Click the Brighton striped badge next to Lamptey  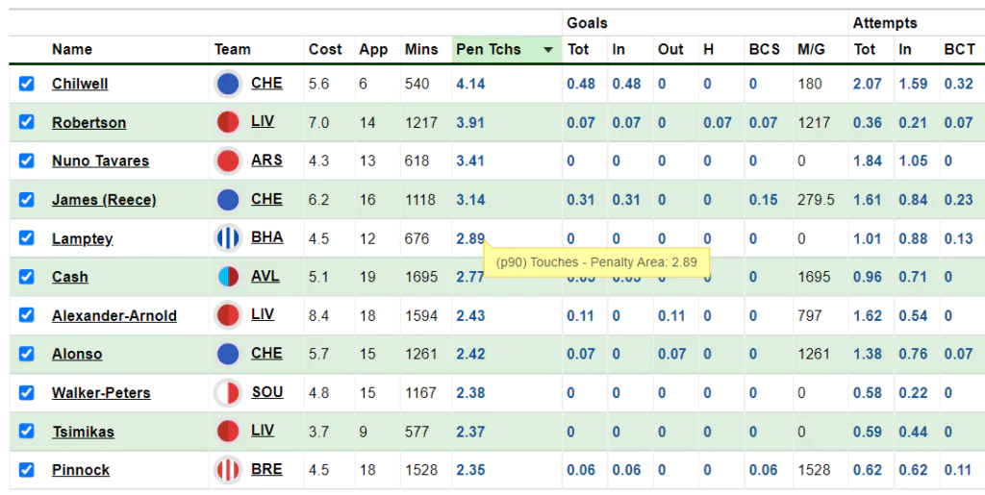227,237
